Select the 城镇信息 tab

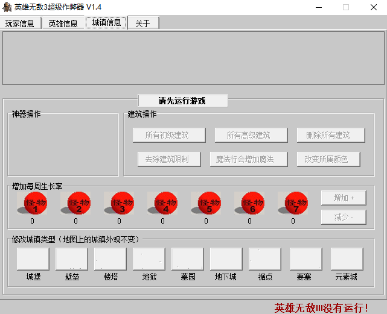pos(106,22)
